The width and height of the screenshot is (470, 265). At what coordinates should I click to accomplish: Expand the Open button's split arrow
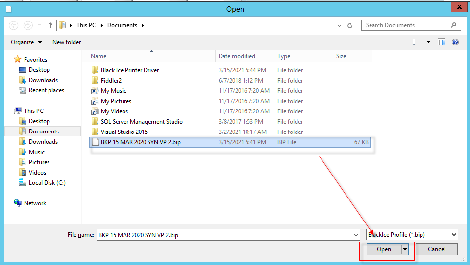pos(405,249)
